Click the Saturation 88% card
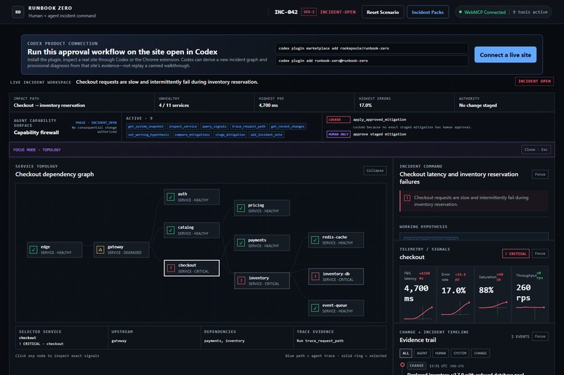This screenshot has height=375, width=564. [x=493, y=294]
